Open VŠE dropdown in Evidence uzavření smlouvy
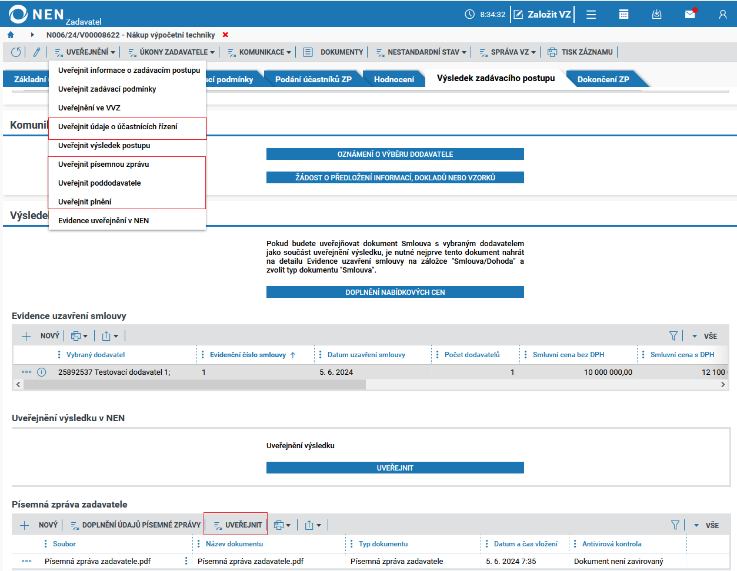Screen dimensions: 737x571 coord(705,336)
